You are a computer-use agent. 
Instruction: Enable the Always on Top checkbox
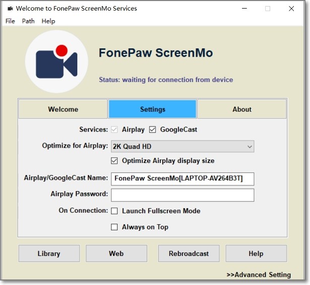(114, 227)
